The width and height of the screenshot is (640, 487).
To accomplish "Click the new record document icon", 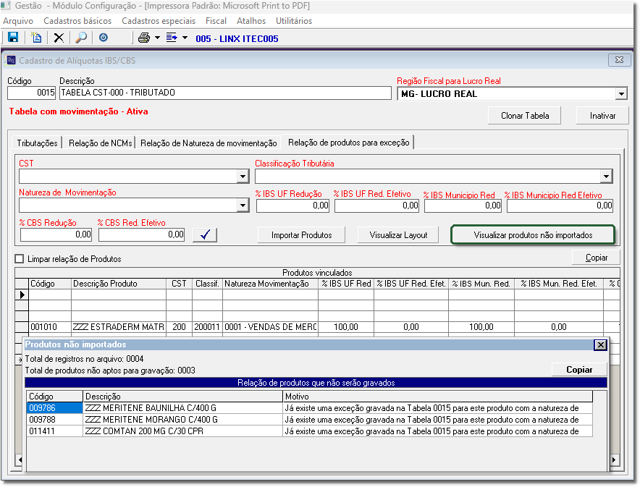I will click(36, 38).
